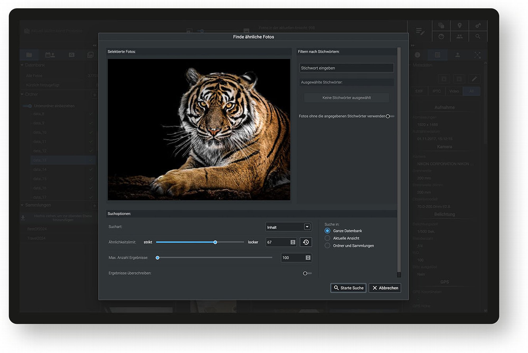This screenshot has width=528, height=353.
Task: Click the Ähnlichkeitslimit slider handle
Action: point(215,242)
